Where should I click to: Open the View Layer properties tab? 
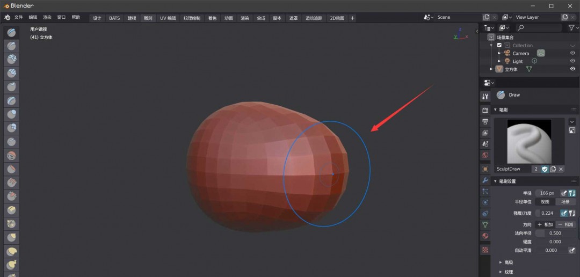(x=485, y=133)
